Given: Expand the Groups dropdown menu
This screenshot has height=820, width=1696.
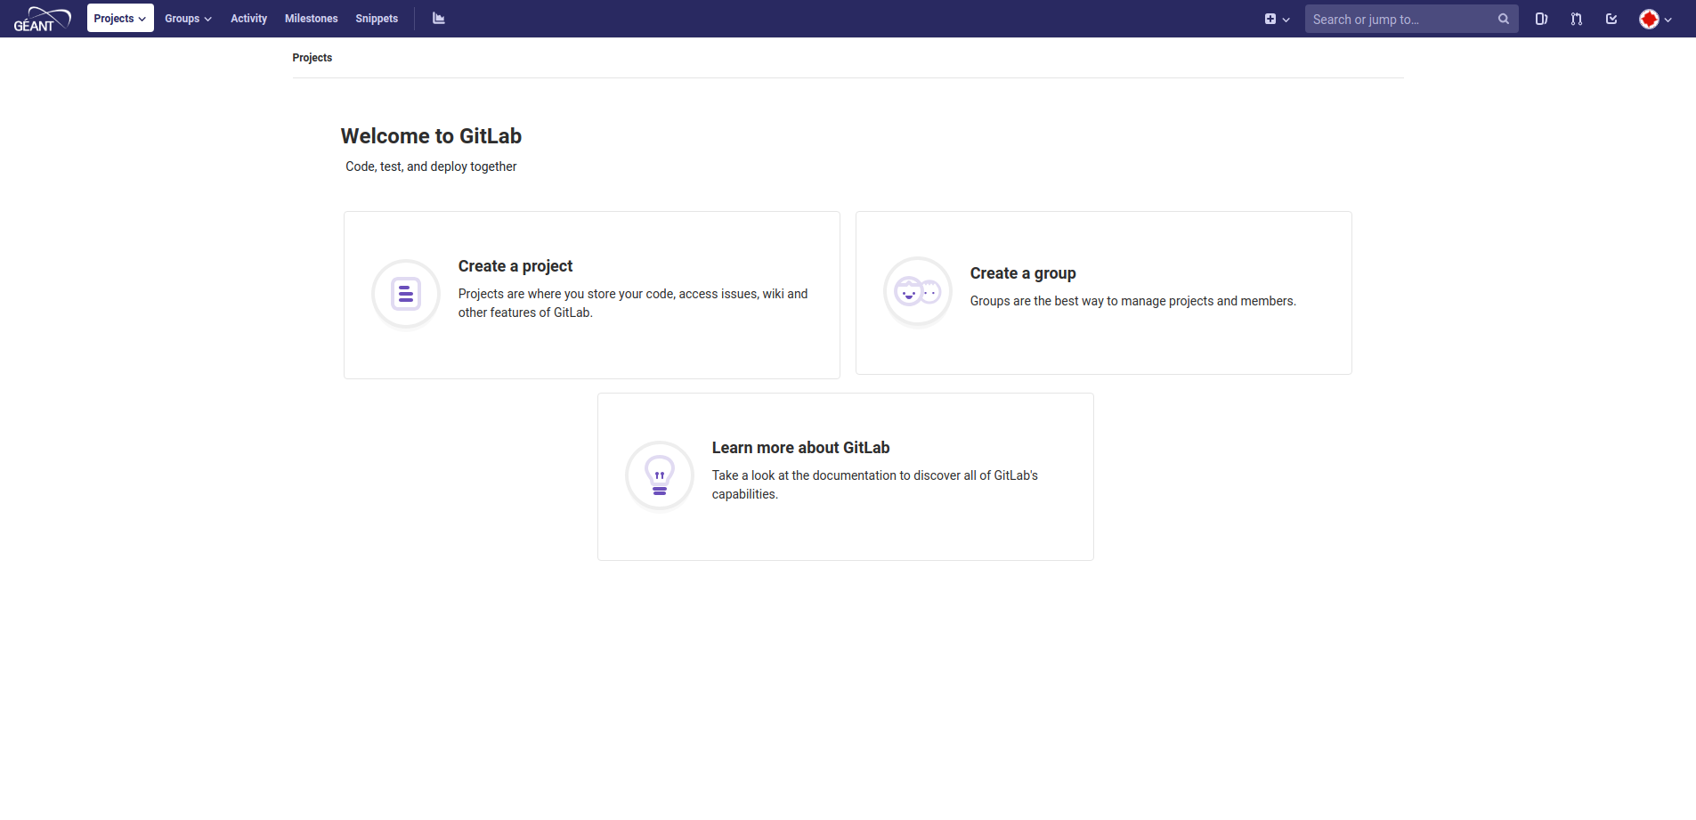Looking at the screenshot, I should [188, 19].
